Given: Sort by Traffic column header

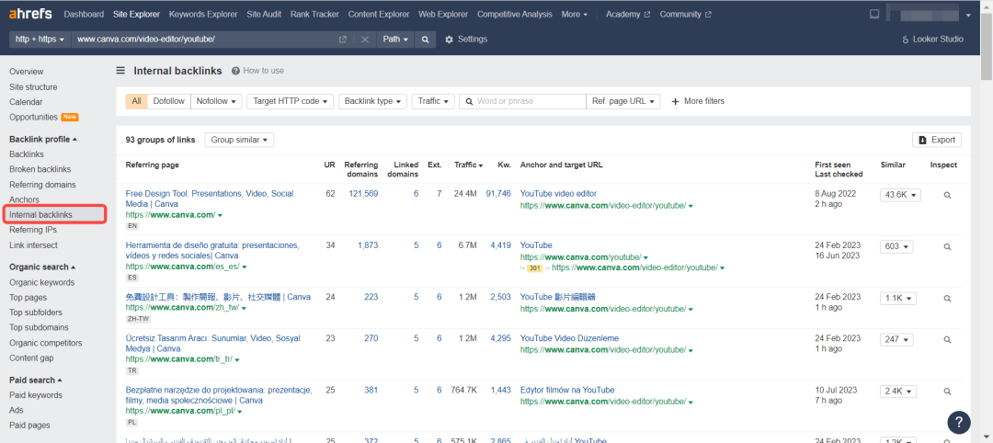Looking at the screenshot, I should [469, 165].
